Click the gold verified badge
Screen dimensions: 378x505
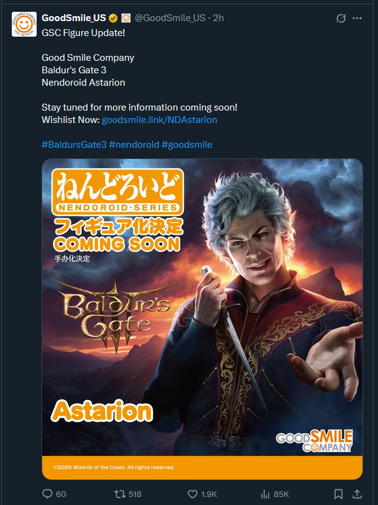(x=113, y=19)
